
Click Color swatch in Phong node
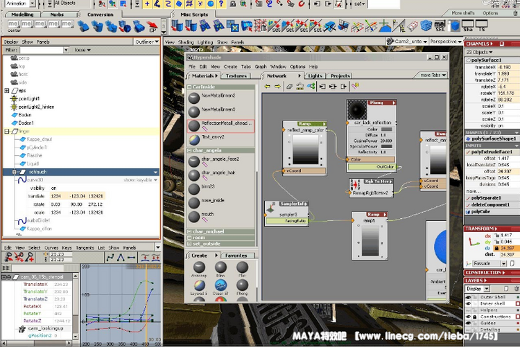(x=386, y=130)
